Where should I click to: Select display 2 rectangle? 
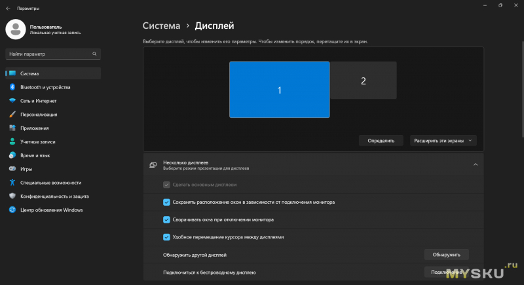(363, 81)
